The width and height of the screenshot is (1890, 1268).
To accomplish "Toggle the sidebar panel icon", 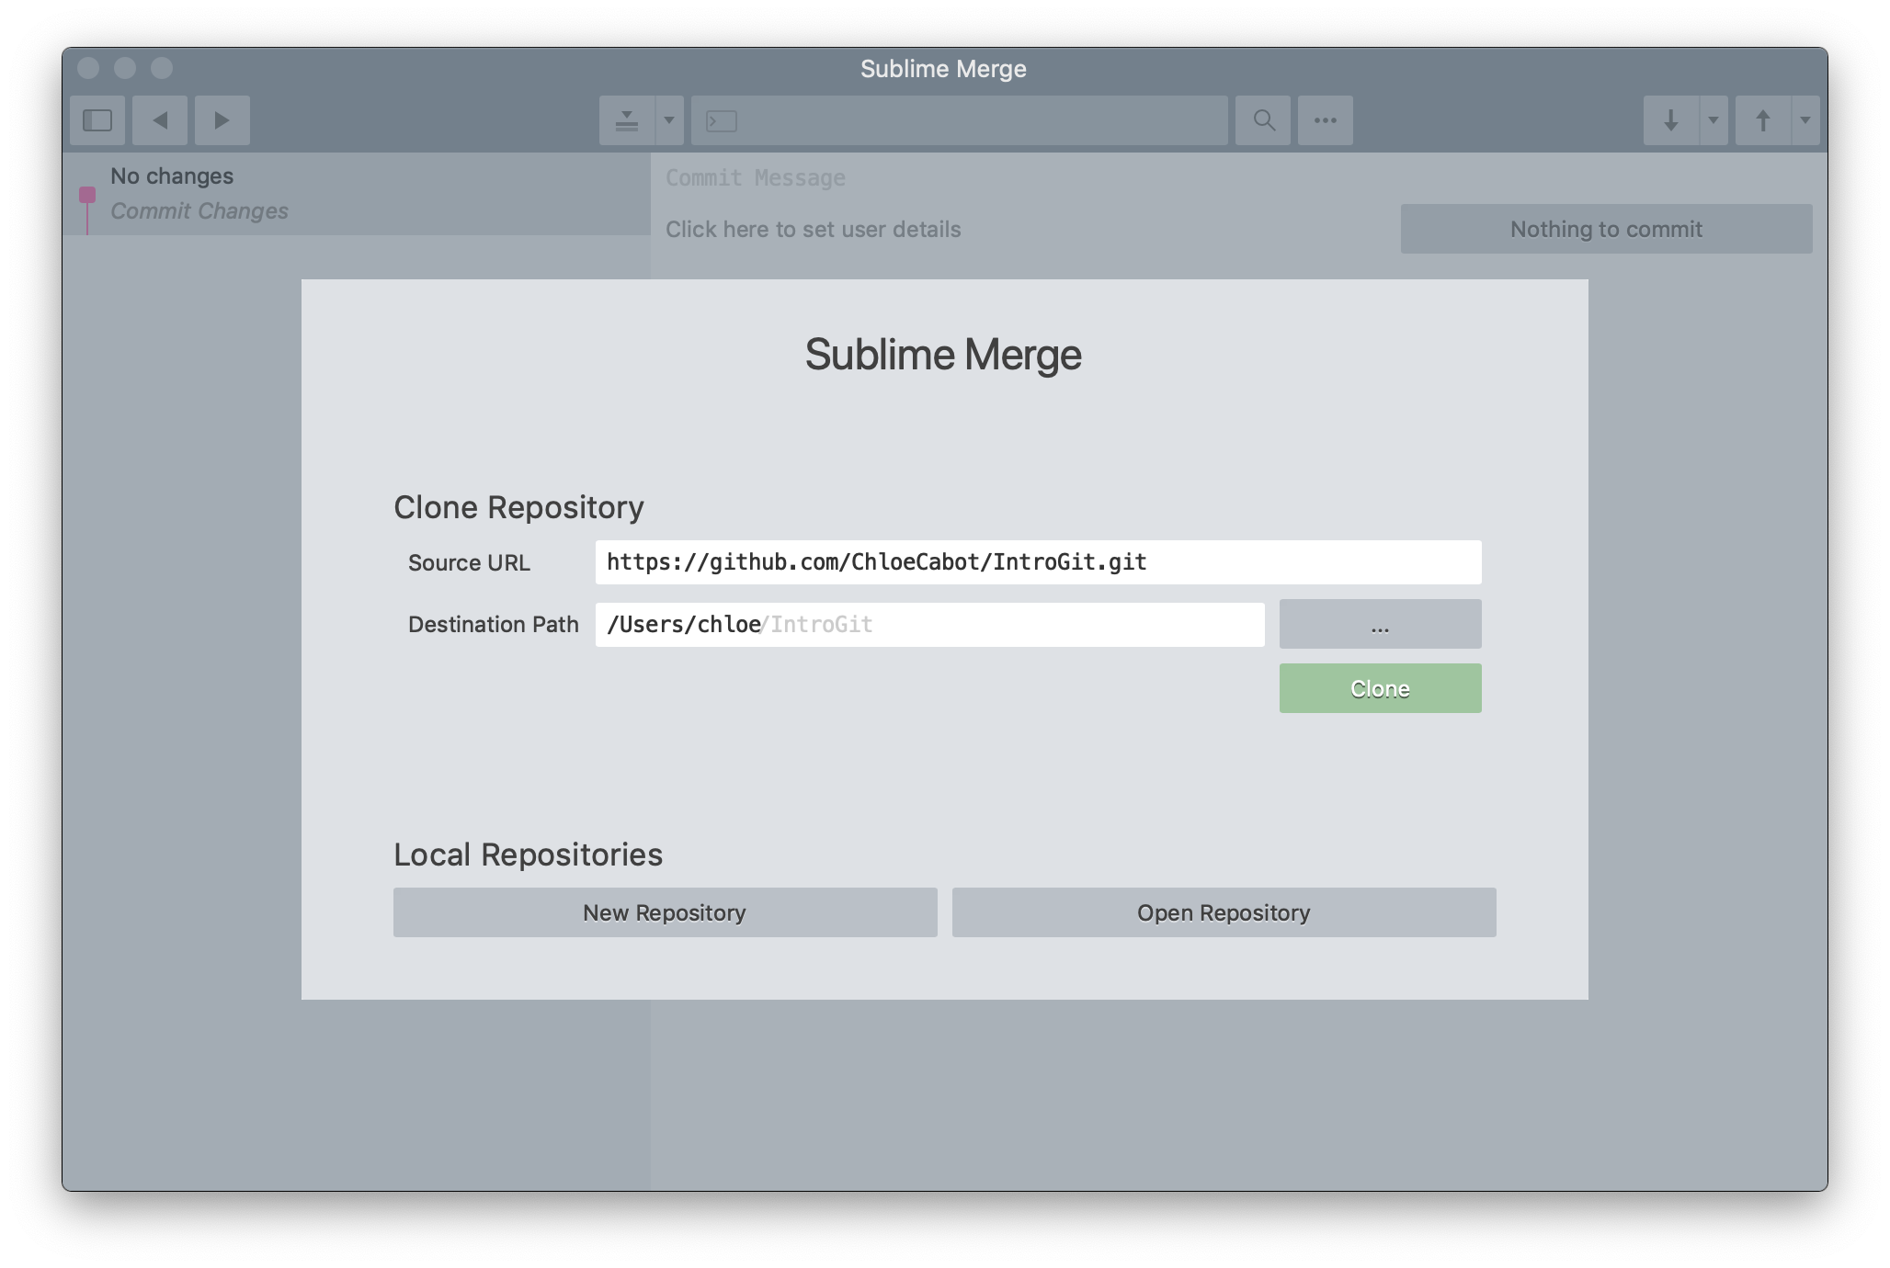I will pyautogui.click(x=97, y=120).
